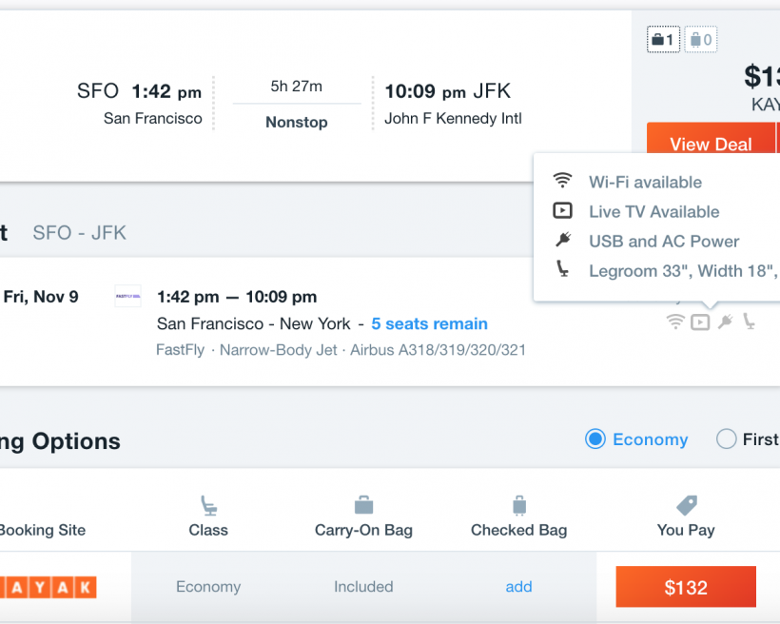
Task: Click the legroom icon in the flight row
Action: pyautogui.click(x=750, y=322)
